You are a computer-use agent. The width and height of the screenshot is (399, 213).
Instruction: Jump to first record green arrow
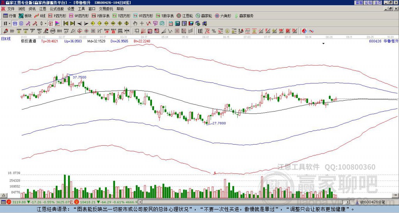(x=65, y=24)
